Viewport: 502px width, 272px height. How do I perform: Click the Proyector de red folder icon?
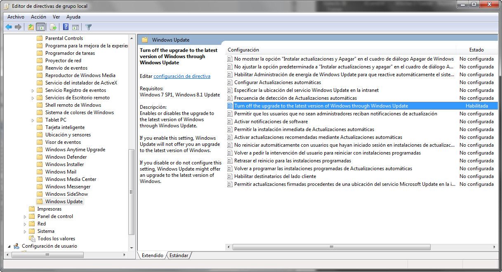40,61
